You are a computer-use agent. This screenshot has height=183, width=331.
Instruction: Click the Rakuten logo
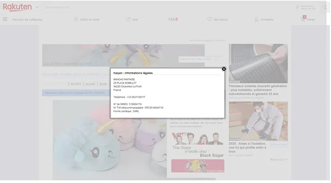click(17, 7)
